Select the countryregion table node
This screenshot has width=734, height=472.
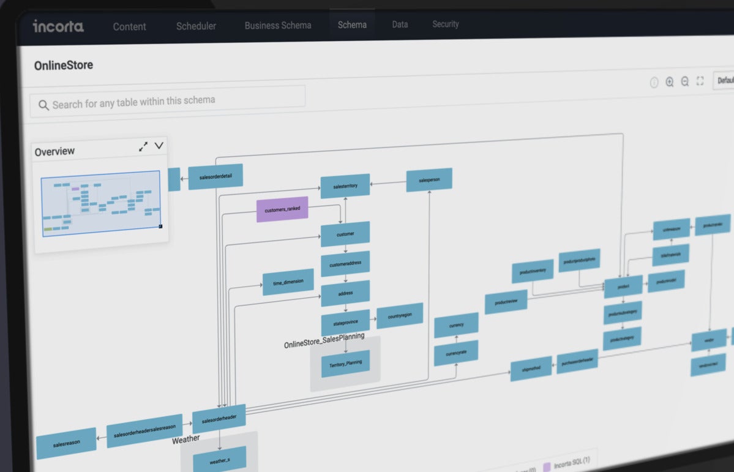(x=400, y=315)
